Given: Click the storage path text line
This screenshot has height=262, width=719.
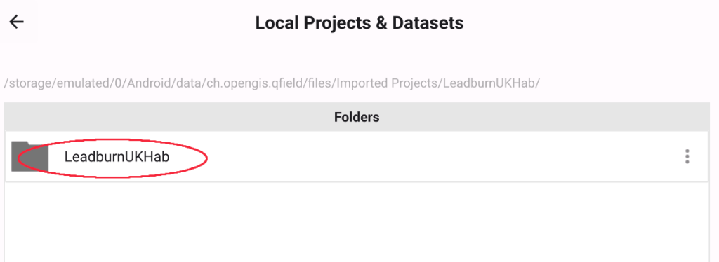Looking at the screenshot, I should point(272,84).
